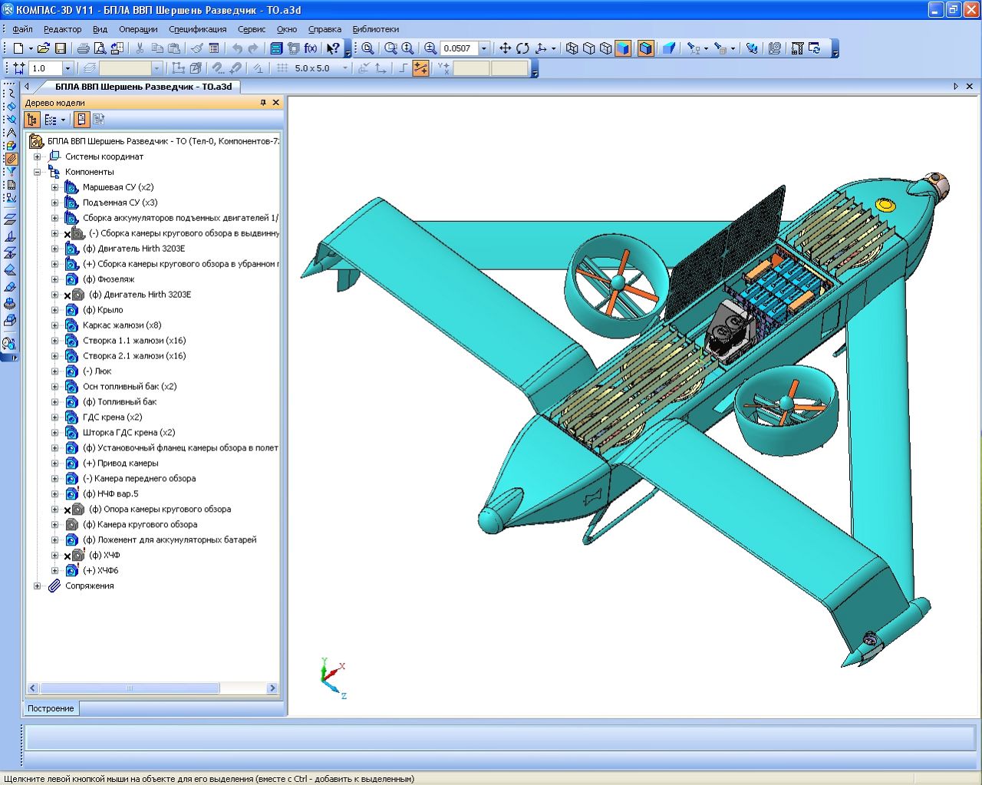
Task: Collapse the Компоненты tree node
Action: point(37,172)
